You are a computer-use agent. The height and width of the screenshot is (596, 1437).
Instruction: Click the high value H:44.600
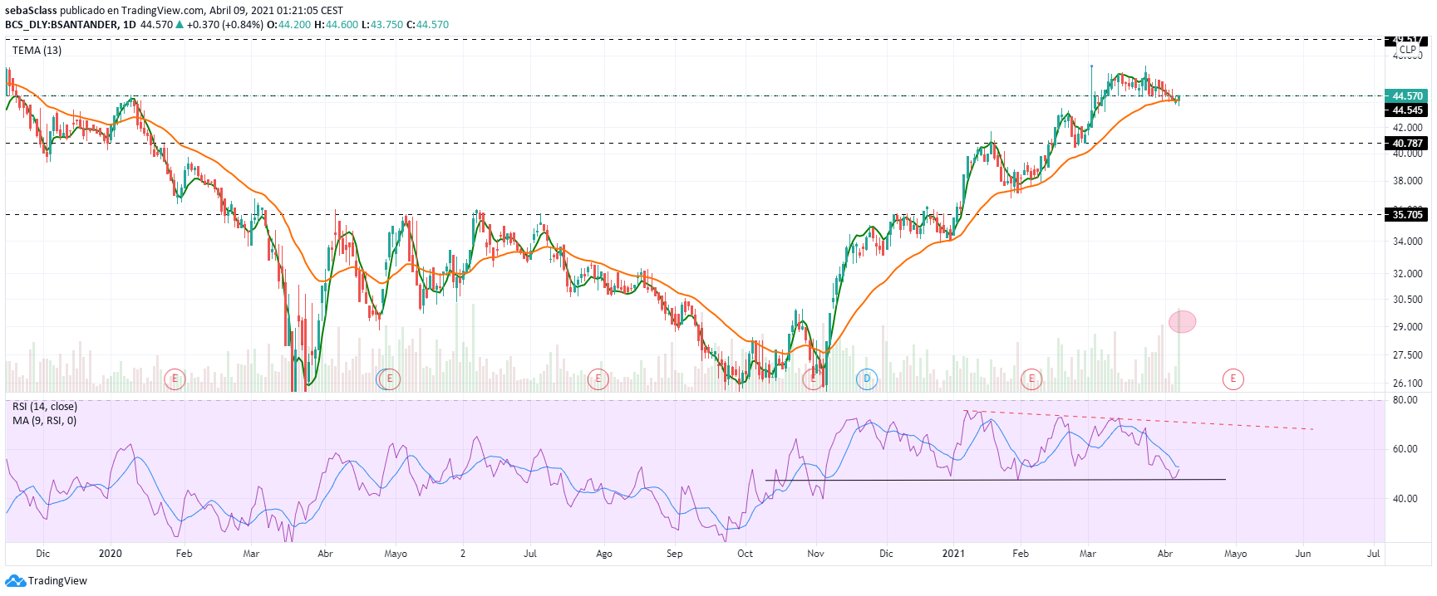[336, 25]
